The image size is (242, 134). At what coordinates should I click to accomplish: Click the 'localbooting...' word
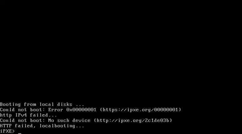pos(62,126)
